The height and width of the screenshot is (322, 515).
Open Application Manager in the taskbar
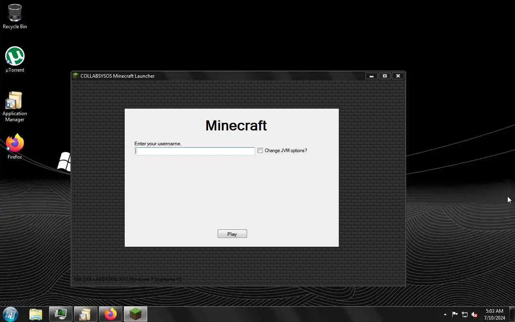pyautogui.click(x=86, y=314)
